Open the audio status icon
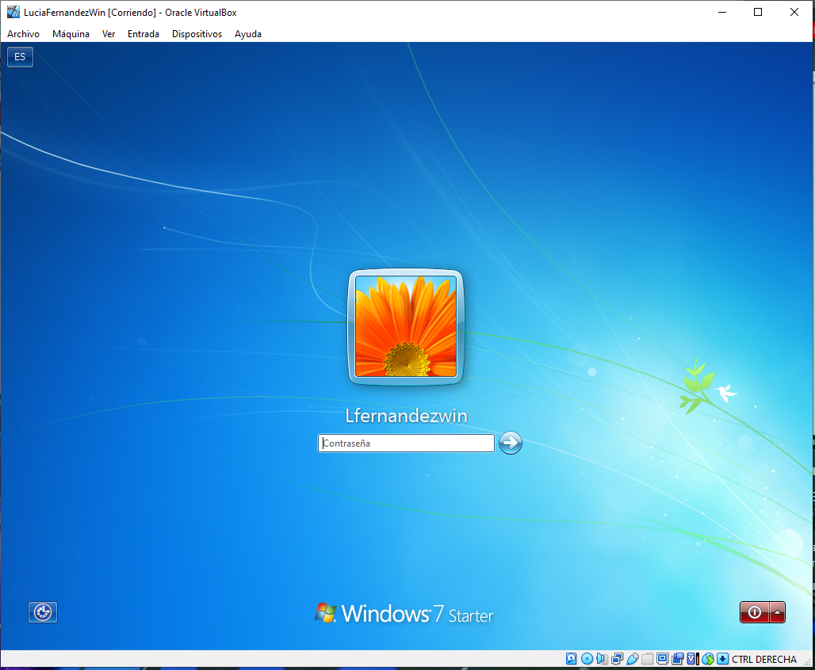This screenshot has height=670, width=815. tap(602, 659)
